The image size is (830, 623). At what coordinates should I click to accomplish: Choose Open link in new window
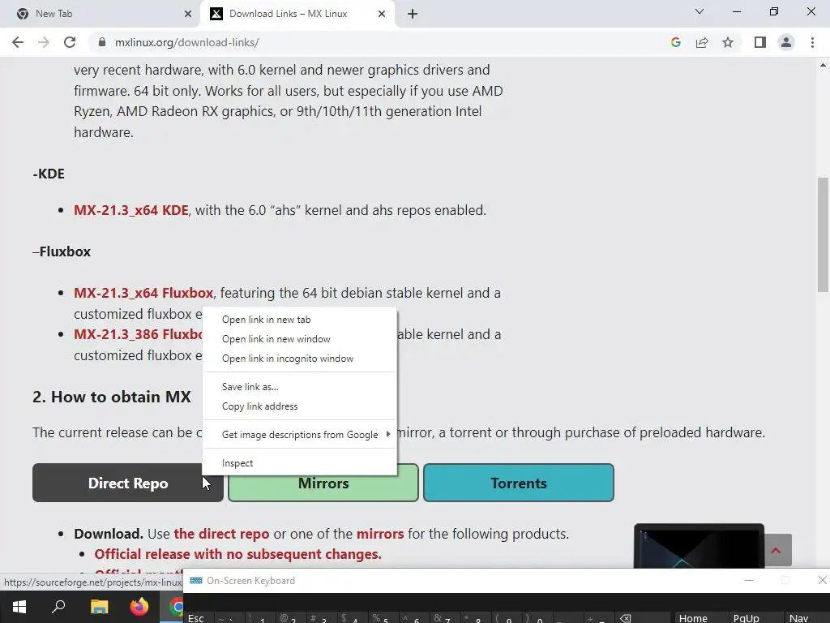(x=300, y=339)
